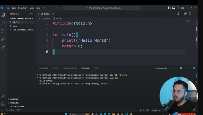Image resolution: width=203 pixels, height=115 pixels.
Task: Open 01_first.c in the explorer tree
Action: (x=21, y=22)
